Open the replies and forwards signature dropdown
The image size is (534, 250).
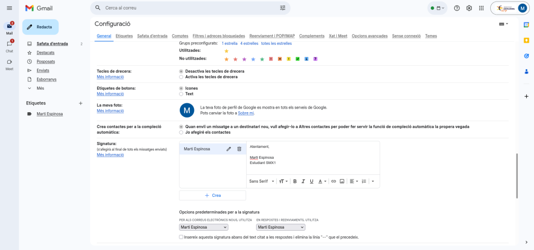(281, 227)
